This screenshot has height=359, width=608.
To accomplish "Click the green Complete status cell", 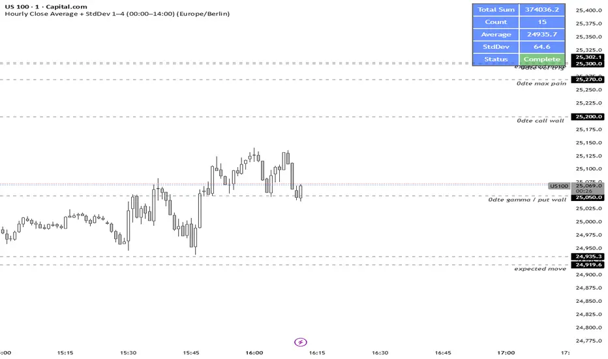I will [541, 59].
